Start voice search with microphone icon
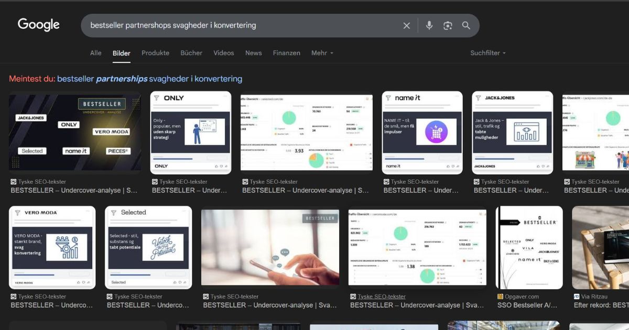629x330 pixels. 429,26
